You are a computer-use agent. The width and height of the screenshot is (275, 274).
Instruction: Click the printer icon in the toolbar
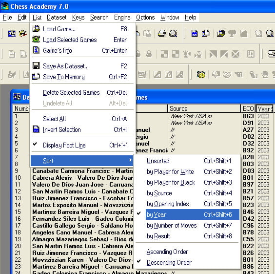coord(161,33)
